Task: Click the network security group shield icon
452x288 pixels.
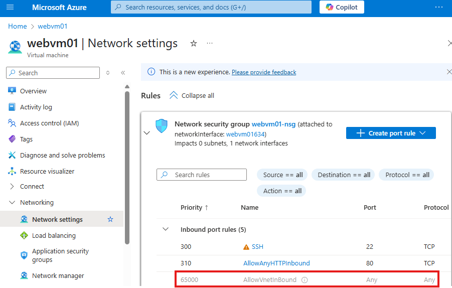Action: point(162,126)
